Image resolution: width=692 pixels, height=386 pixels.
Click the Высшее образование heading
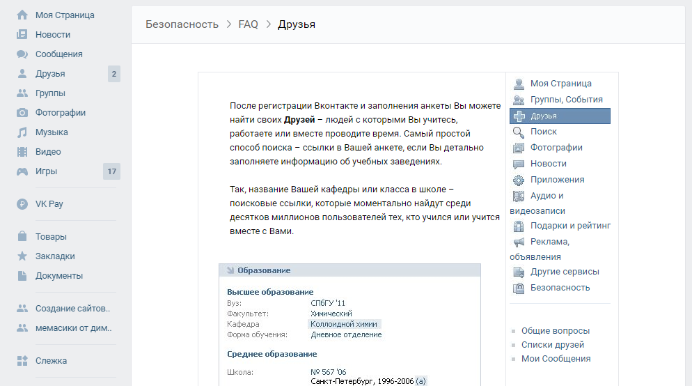pos(270,292)
